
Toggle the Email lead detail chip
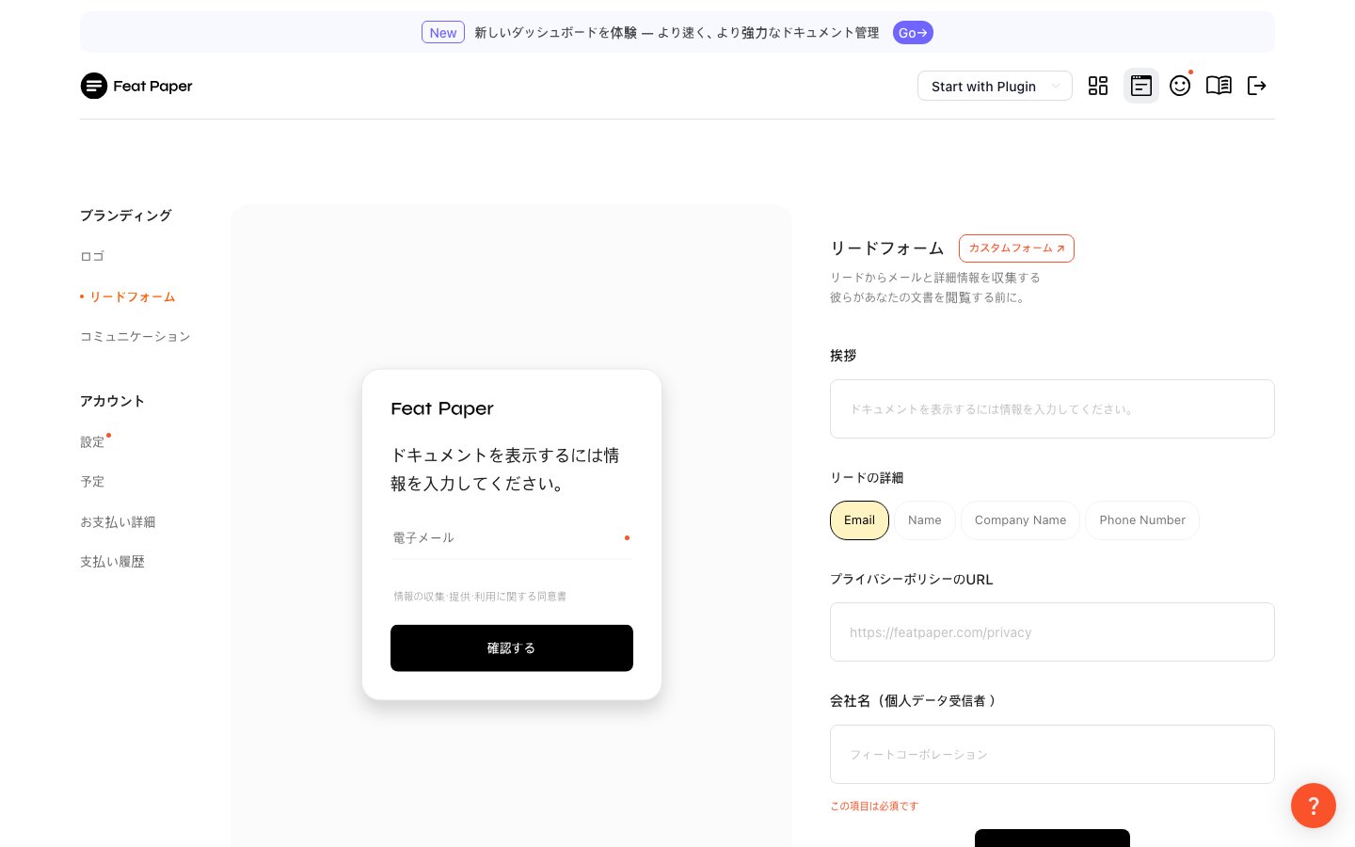pos(859,520)
